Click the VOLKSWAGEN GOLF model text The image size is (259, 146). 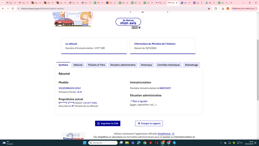[x=70, y=88]
